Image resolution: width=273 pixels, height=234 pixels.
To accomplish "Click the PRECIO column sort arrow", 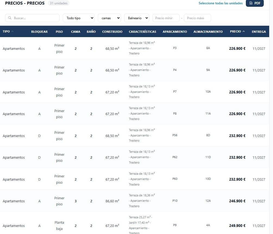I will pos(244,31).
